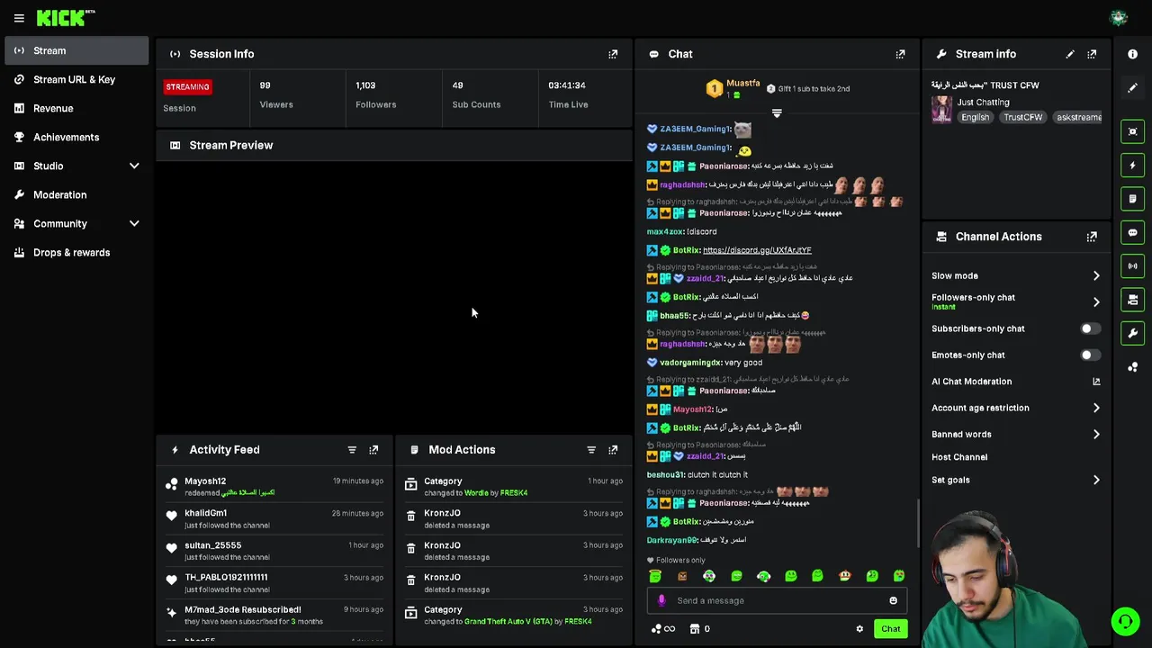The image size is (1152, 648).
Task: Open the hamburger menu next to Kick logo
Action: (x=19, y=18)
